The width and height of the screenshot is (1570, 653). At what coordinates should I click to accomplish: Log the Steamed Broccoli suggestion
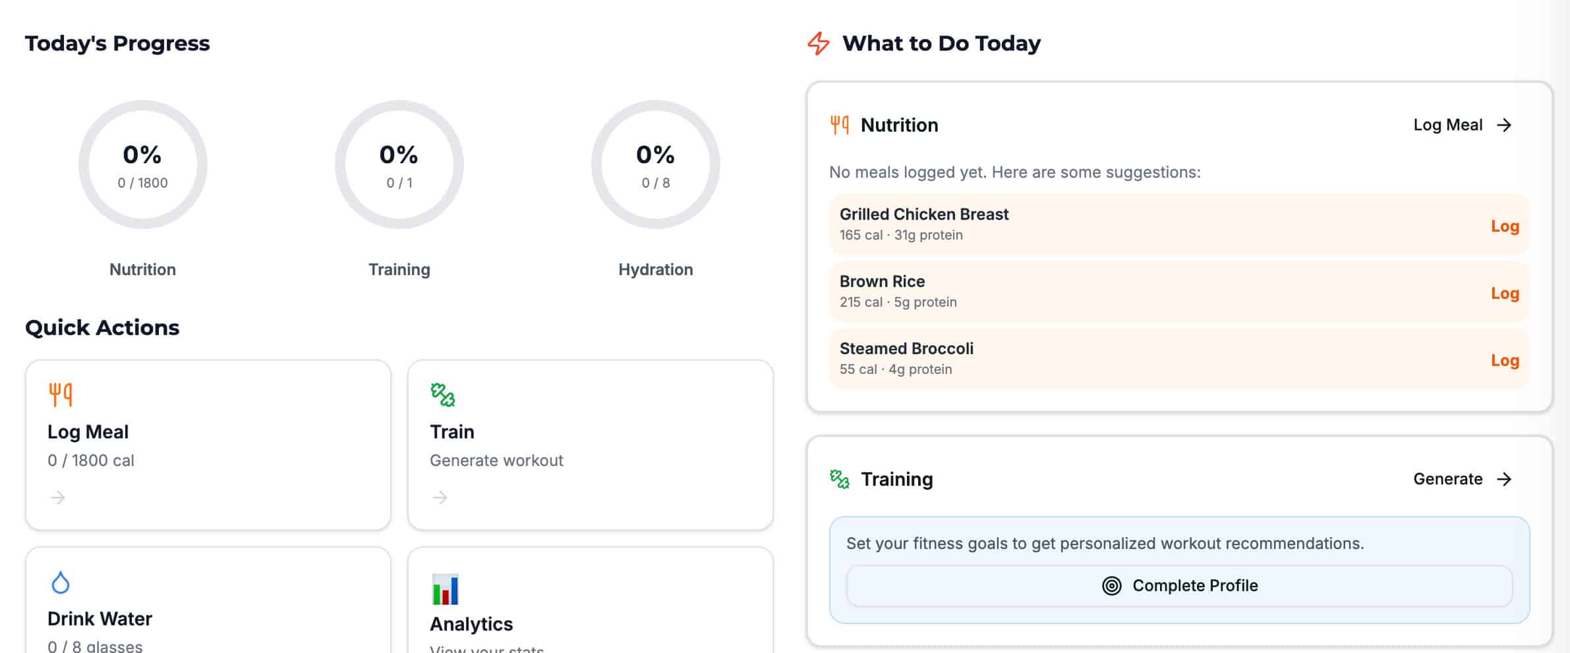(1505, 361)
